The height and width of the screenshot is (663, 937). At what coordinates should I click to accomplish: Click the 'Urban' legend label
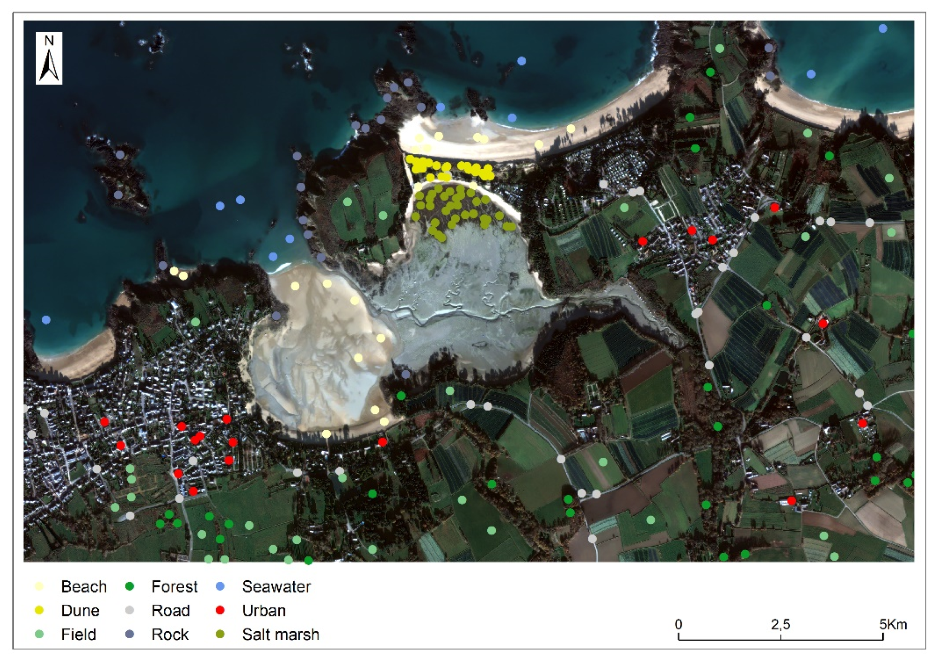(x=264, y=610)
